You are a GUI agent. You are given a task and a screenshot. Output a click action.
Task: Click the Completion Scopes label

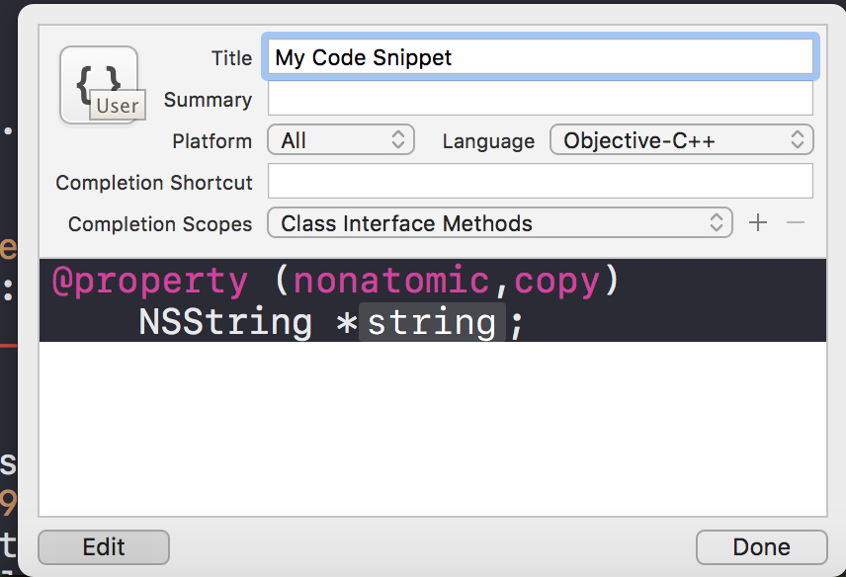coord(160,224)
